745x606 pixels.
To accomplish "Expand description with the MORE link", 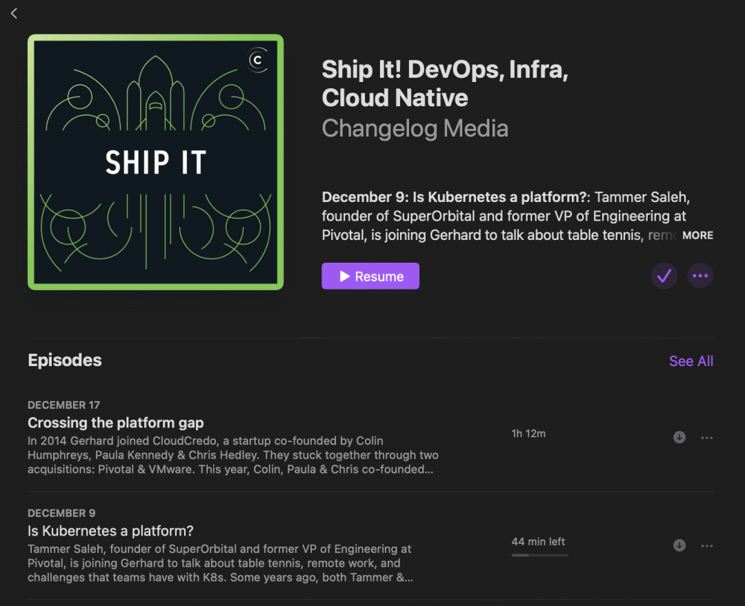I will click(697, 236).
